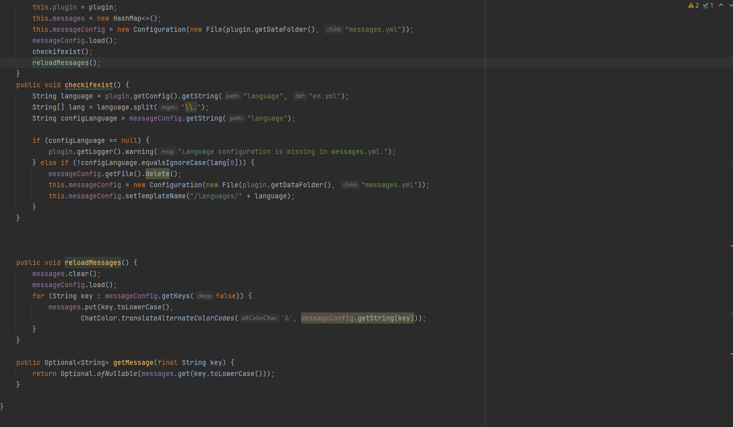Screen dimensions: 733x427
Task: Open the warnings indicator showing 2
Action: (x=694, y=6)
